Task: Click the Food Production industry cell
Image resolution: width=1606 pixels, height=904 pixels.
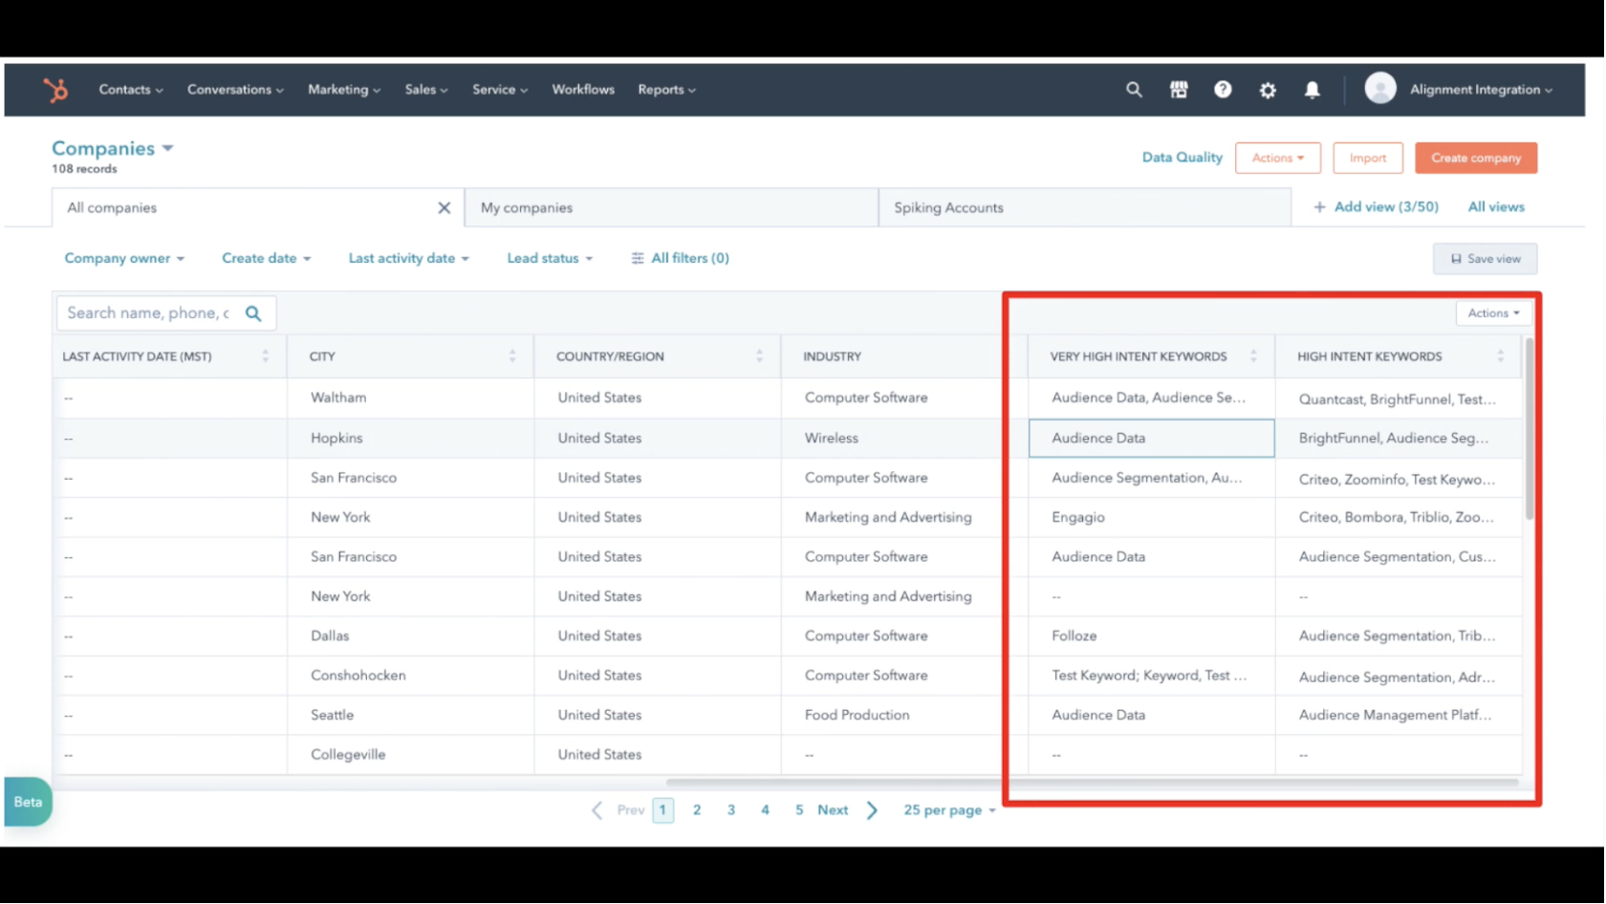Action: (x=905, y=716)
